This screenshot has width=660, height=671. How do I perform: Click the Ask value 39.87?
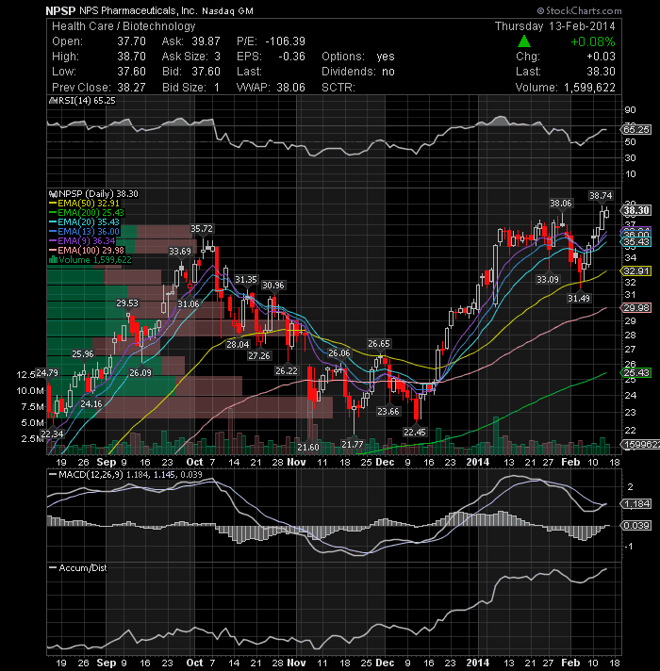click(206, 41)
